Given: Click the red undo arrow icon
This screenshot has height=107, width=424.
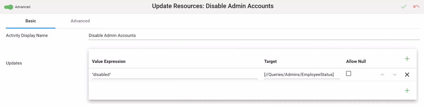Looking at the screenshot, I should tap(416, 6).
